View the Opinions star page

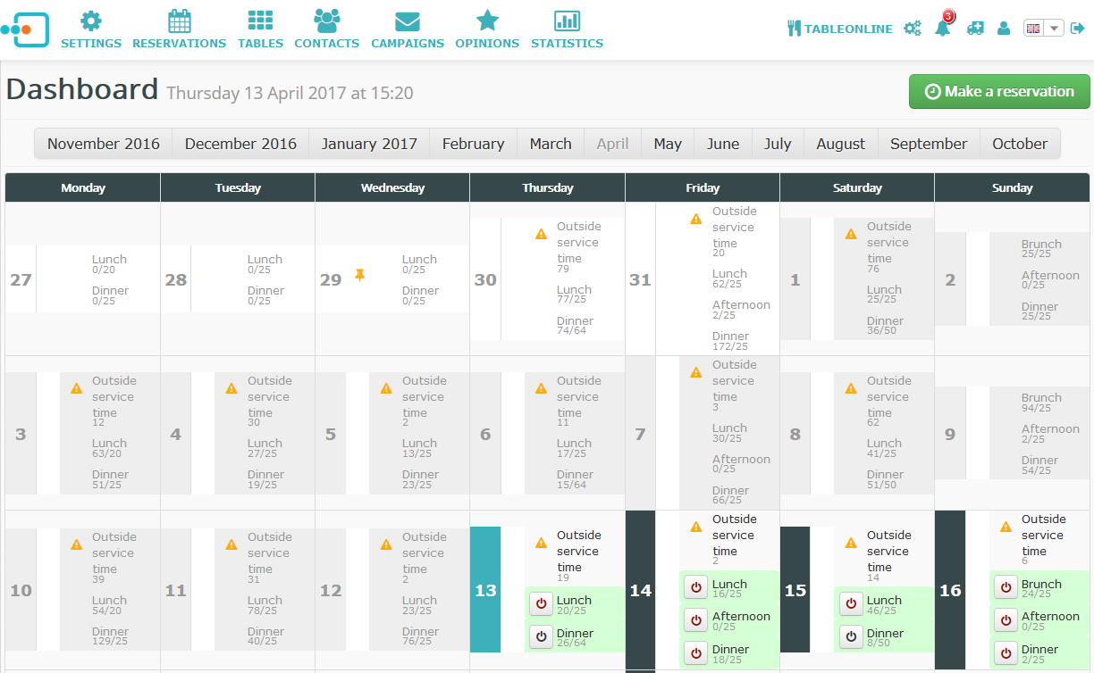[x=486, y=29]
